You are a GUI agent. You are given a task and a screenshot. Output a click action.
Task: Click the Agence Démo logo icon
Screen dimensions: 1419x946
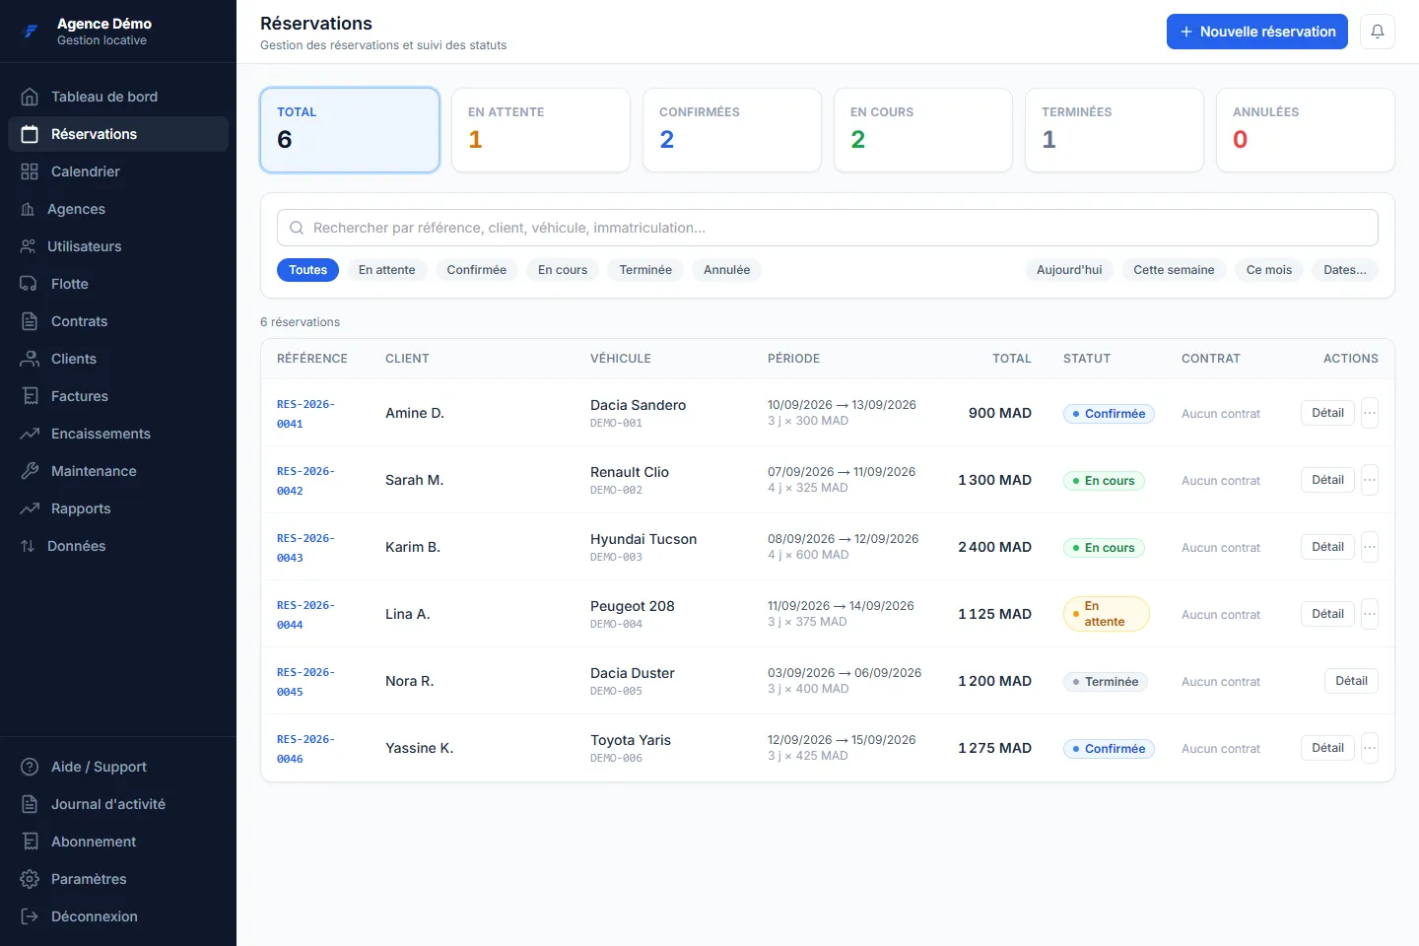click(x=31, y=32)
